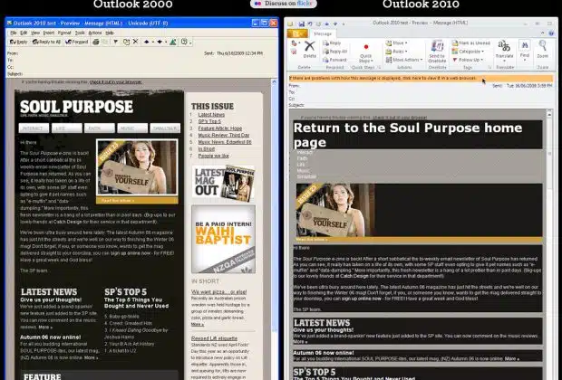Open the Edit menu in Outlook 2000
Image resolution: width=562 pixels, height=380 pixels.
coord(24,33)
